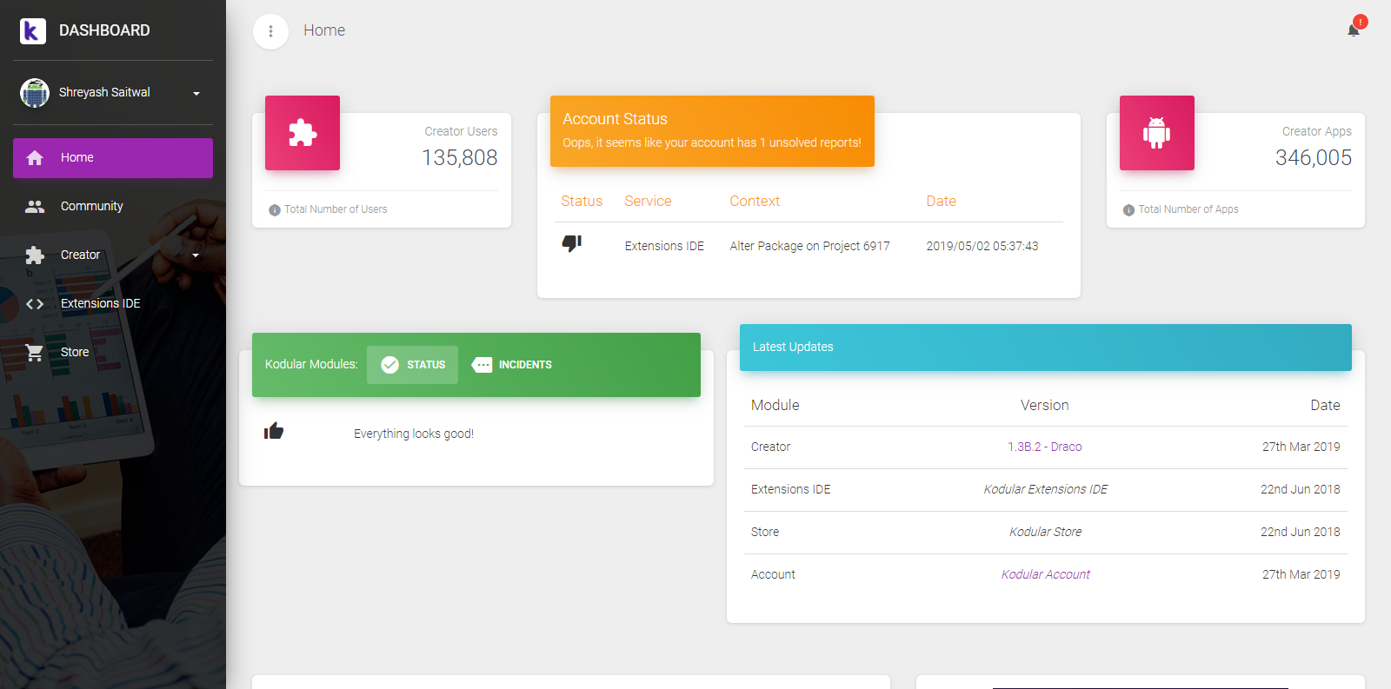1391x689 pixels.
Task: Click the puzzle piece Creator Users icon
Action: point(303,133)
